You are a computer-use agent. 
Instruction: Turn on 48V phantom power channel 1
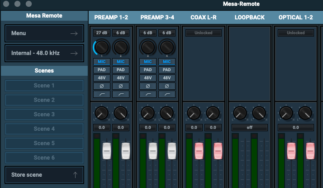101,78
